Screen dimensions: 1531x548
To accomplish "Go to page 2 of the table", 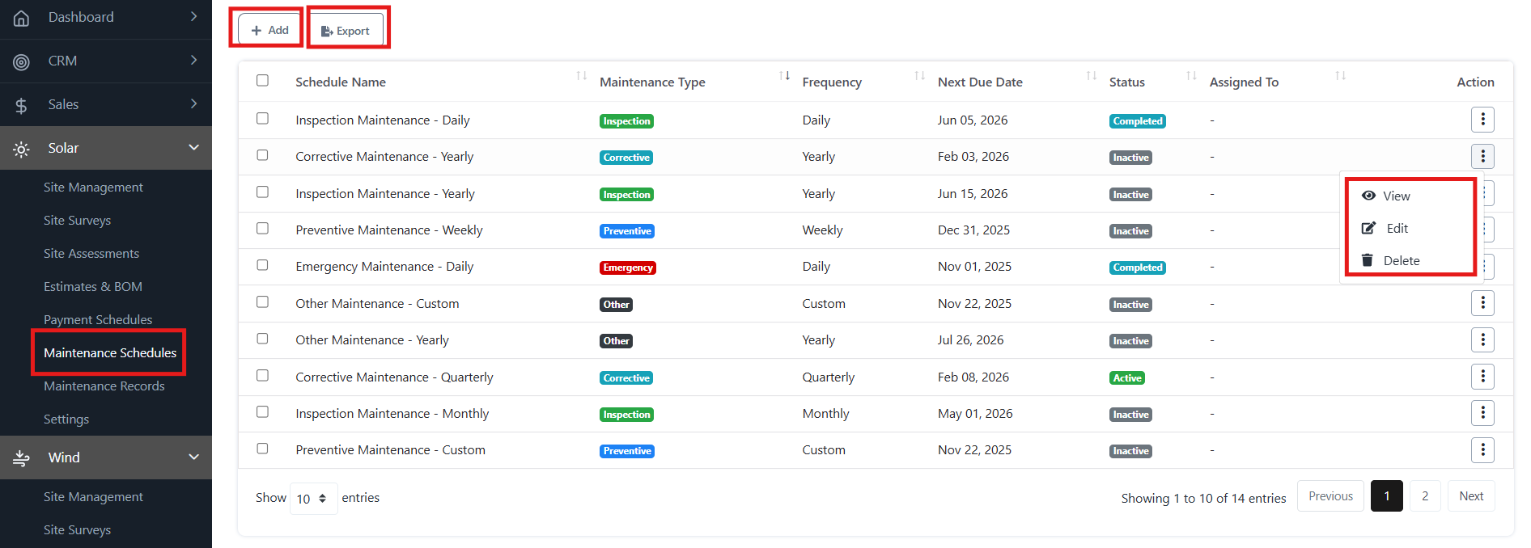I will coord(1424,496).
